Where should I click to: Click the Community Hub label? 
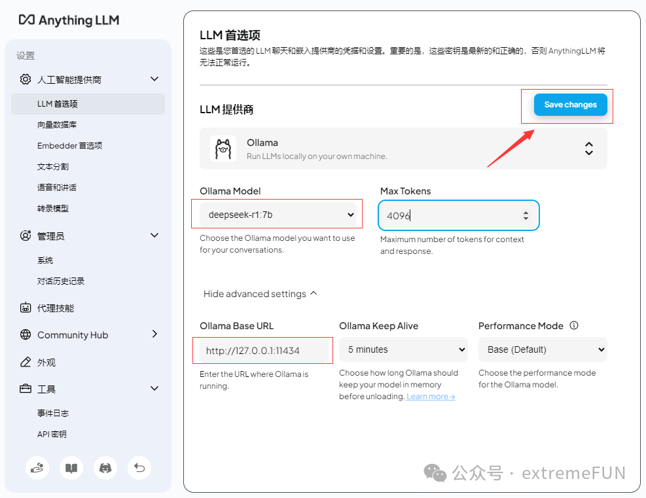[x=73, y=335]
